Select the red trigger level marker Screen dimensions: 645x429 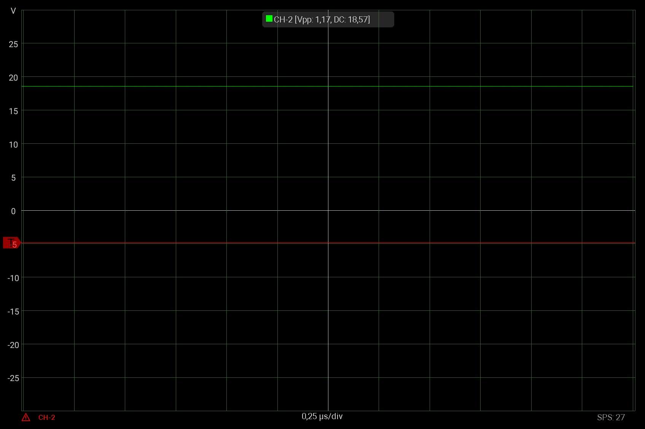tap(11, 243)
